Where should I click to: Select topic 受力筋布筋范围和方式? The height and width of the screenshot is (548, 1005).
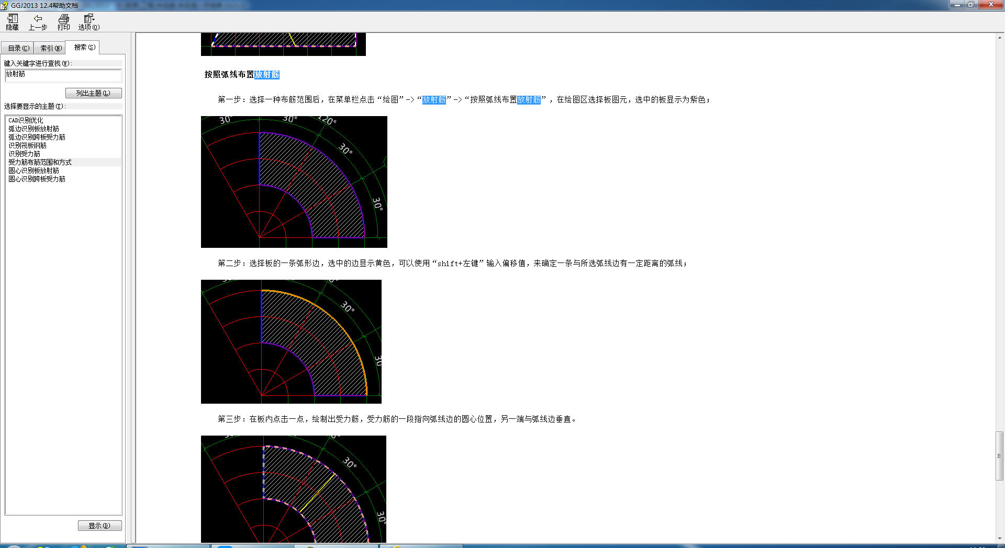click(x=40, y=162)
